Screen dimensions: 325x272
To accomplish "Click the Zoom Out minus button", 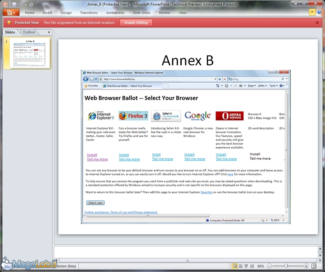I will [x=269, y=266].
